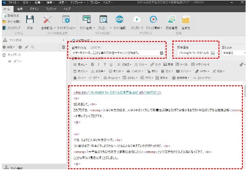Click the 新規作成 new site icon

tap(5, 15)
